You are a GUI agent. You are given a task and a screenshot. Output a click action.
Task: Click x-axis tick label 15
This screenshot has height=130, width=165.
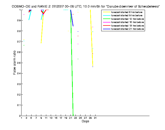(56, 118)
